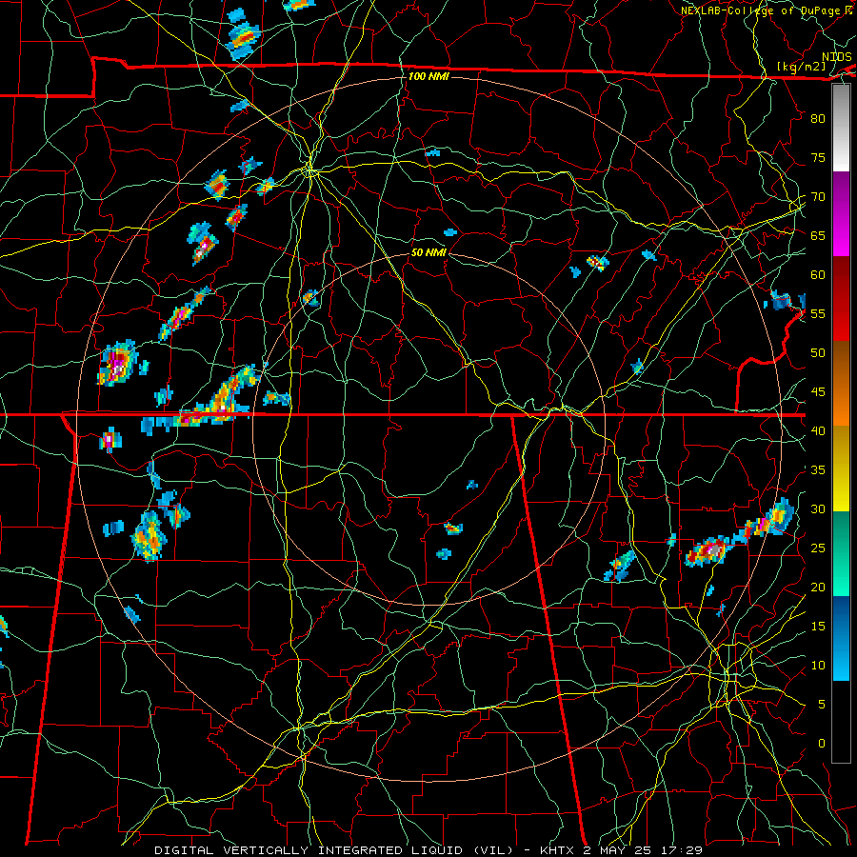Click the '5' value on the VIL scale

tap(822, 705)
